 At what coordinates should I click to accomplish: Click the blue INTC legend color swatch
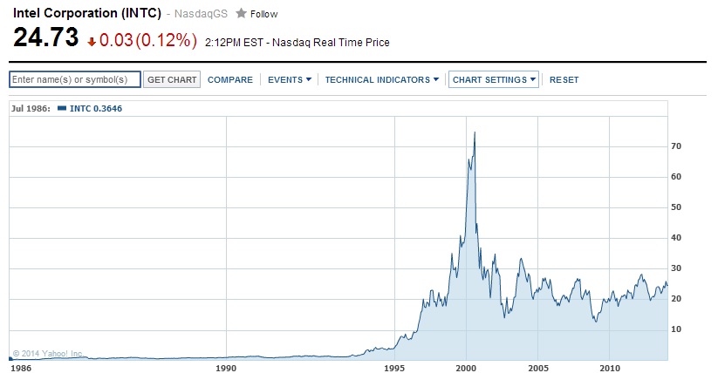click(62, 108)
